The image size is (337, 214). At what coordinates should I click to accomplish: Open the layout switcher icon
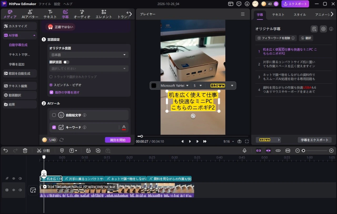[x=231, y=4]
